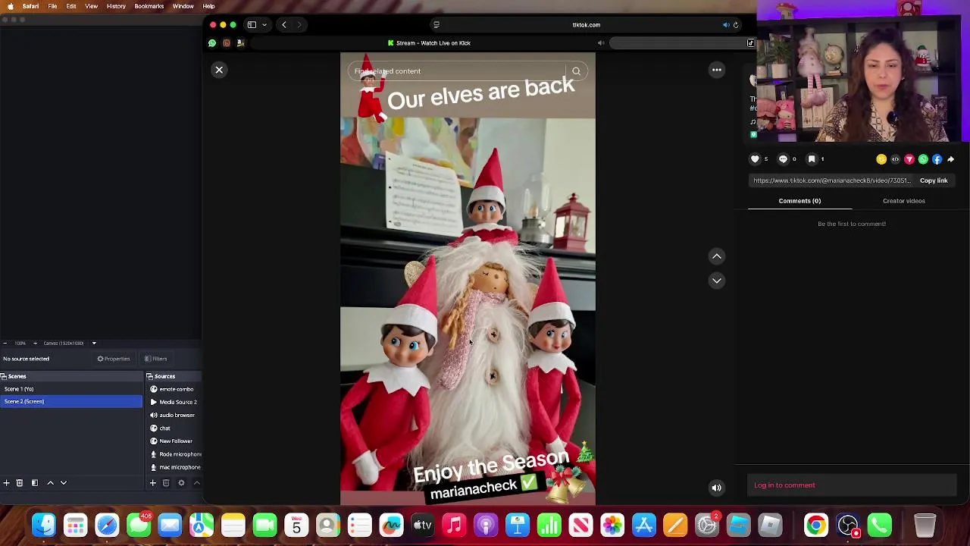Open Finder from the dock
This screenshot has width=970, height=546.
(44, 525)
